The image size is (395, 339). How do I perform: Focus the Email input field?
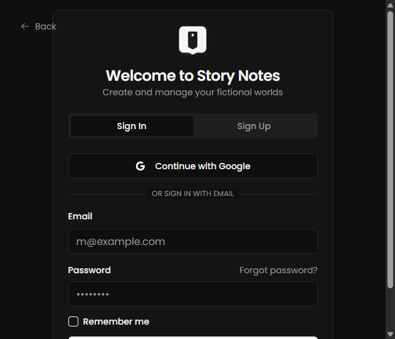pyautogui.click(x=193, y=241)
